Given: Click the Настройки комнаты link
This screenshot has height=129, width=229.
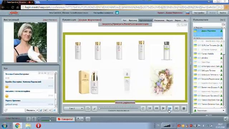Looking at the screenshot, I should [x=103, y=13].
